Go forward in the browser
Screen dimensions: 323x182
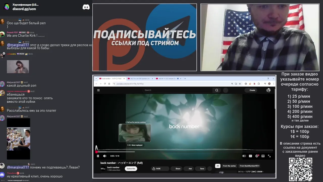click(x=100, y=84)
